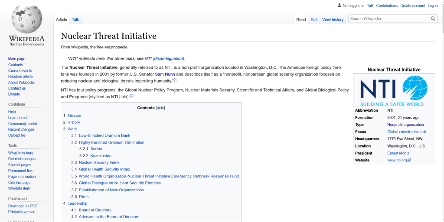
Task: Open the Help link under Contribute
Action: [x=12, y=112]
